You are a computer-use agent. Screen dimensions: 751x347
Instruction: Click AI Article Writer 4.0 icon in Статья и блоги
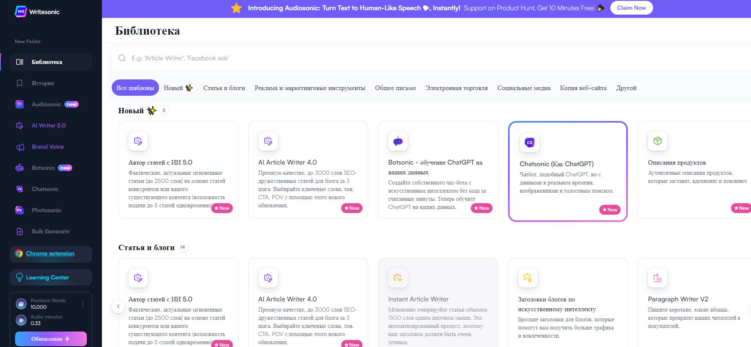pos(268,278)
